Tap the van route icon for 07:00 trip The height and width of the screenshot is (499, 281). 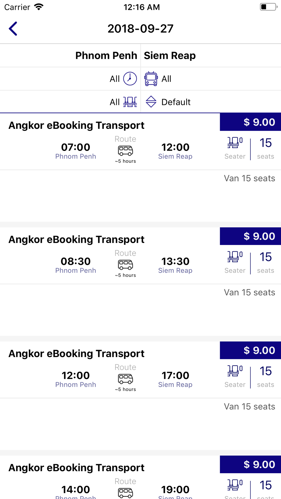click(x=125, y=151)
